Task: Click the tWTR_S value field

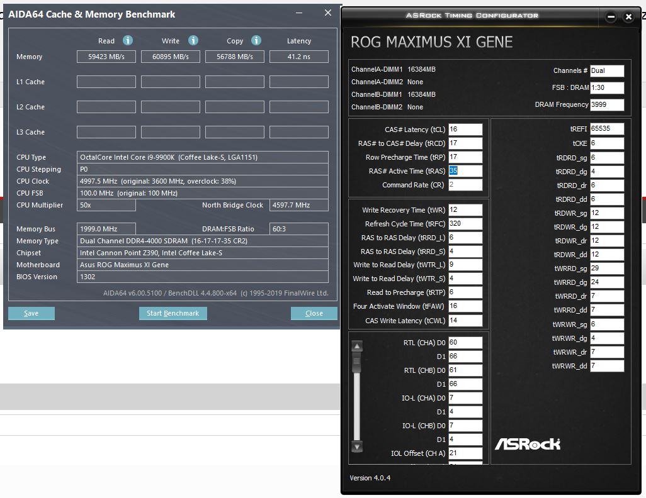Action: 465,279
